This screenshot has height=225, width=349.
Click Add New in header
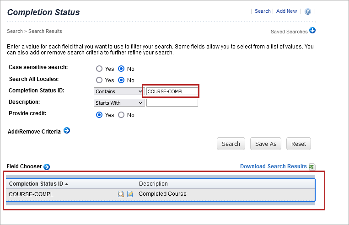pos(286,11)
